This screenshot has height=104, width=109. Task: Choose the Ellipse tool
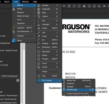pyautogui.click(x=49, y=55)
